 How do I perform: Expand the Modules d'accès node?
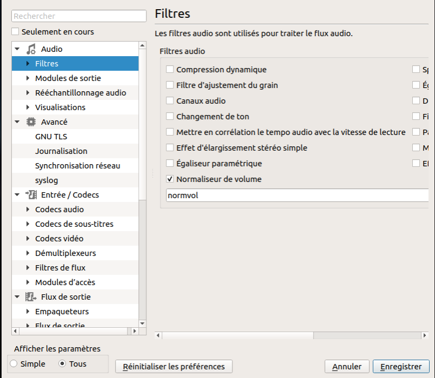coord(28,282)
